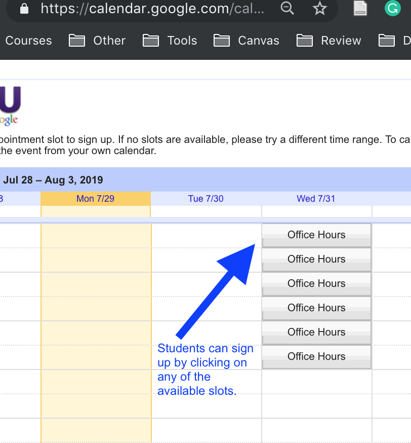
Task: Click the lock icon for site info
Action: click(x=24, y=9)
